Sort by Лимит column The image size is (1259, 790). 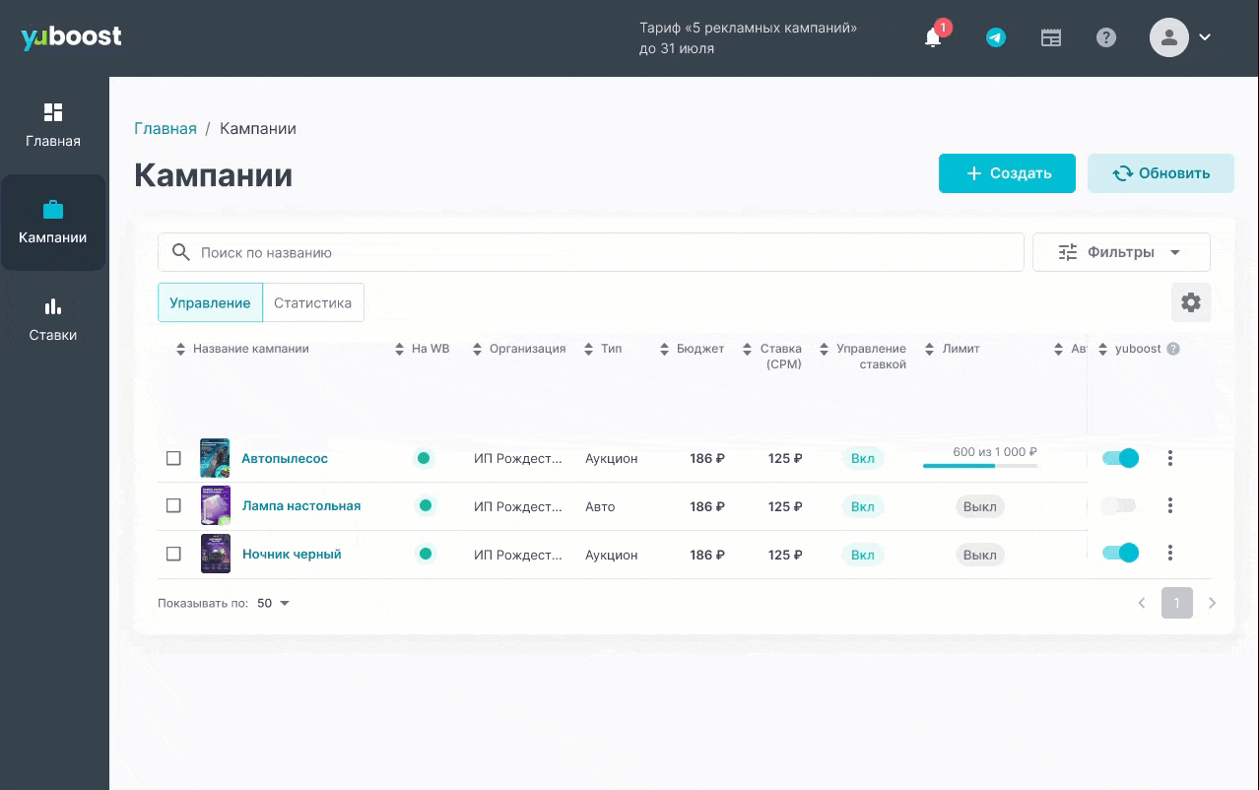pos(929,349)
